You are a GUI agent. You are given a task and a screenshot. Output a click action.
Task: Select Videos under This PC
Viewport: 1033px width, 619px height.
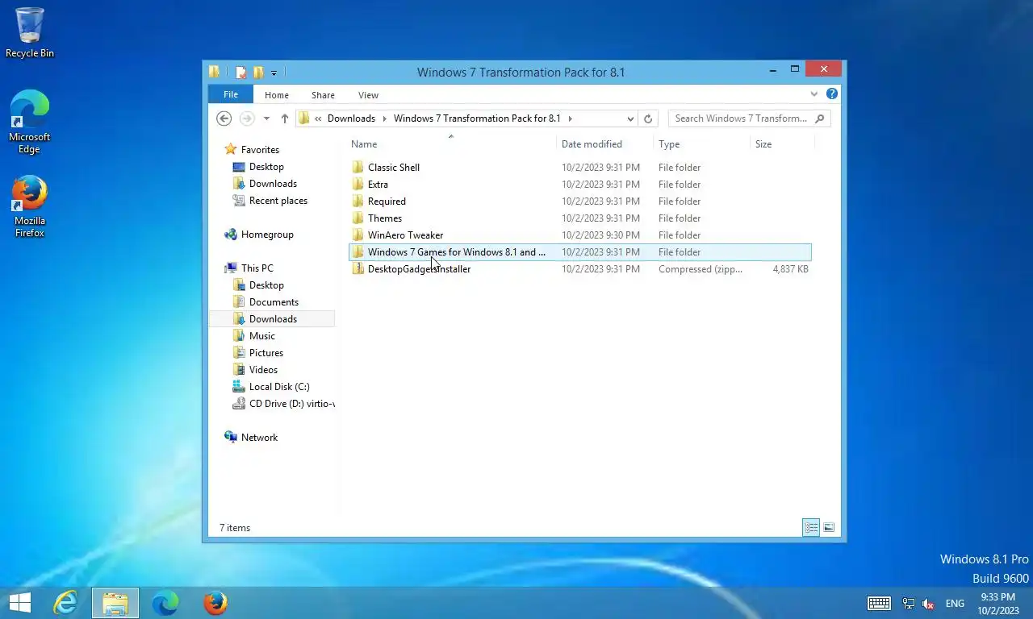tap(263, 370)
